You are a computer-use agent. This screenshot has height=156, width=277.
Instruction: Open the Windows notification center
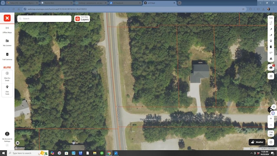(x=273, y=153)
